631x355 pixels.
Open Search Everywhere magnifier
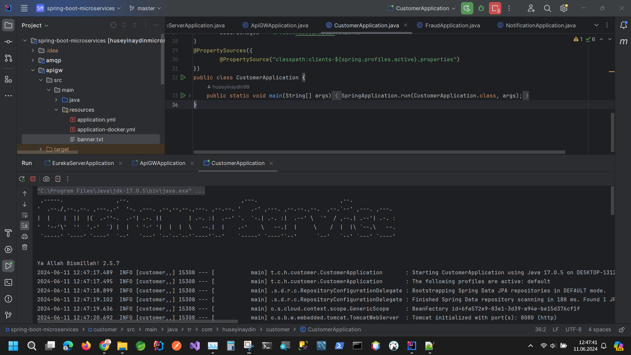547,8
